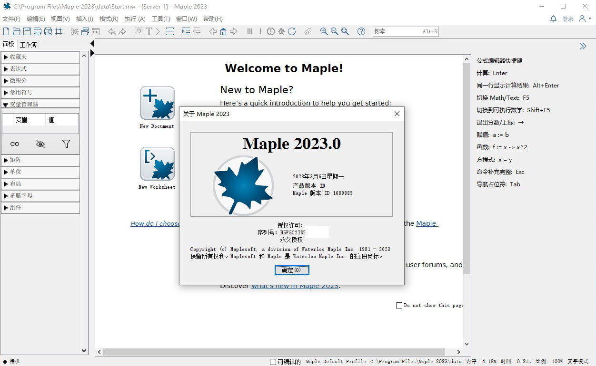Toggle the 可编辑的 checkbox in status bar
This screenshot has width=596, height=366.
click(x=273, y=362)
